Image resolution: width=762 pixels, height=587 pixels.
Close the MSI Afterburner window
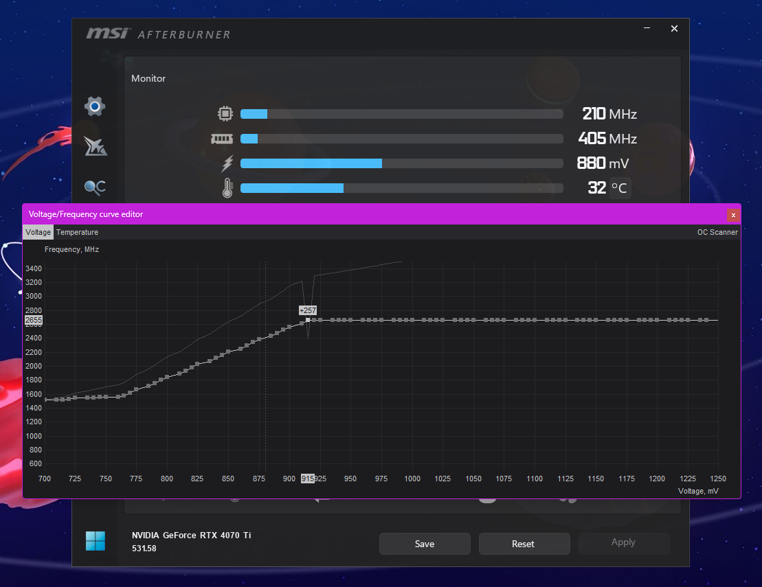point(674,29)
